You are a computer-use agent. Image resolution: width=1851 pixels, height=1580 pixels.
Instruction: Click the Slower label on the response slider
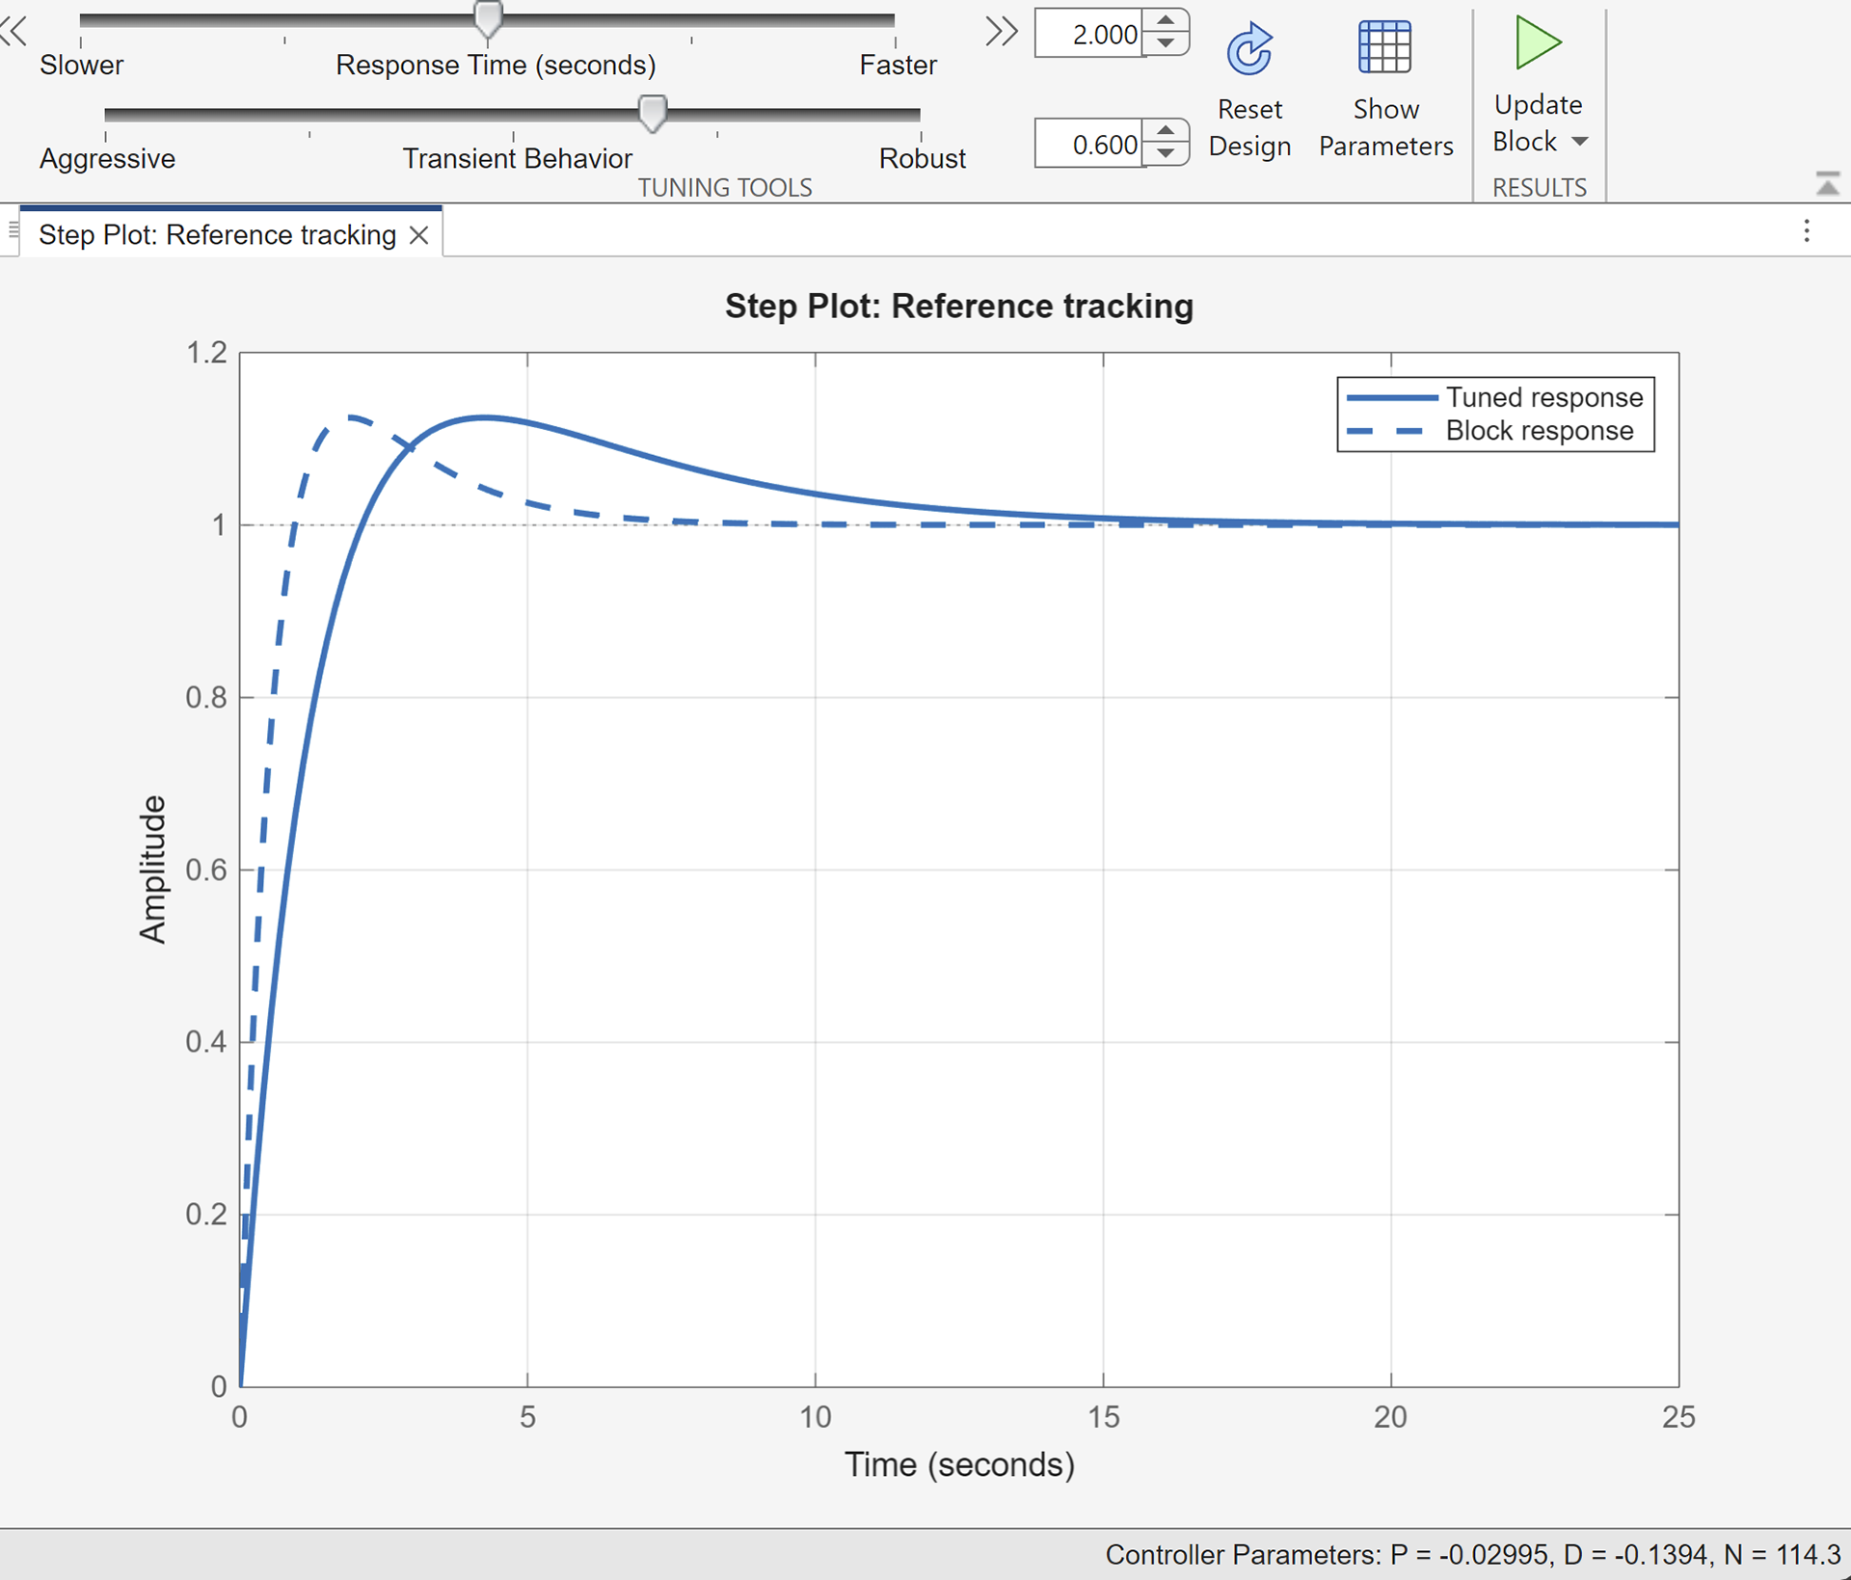(x=81, y=66)
